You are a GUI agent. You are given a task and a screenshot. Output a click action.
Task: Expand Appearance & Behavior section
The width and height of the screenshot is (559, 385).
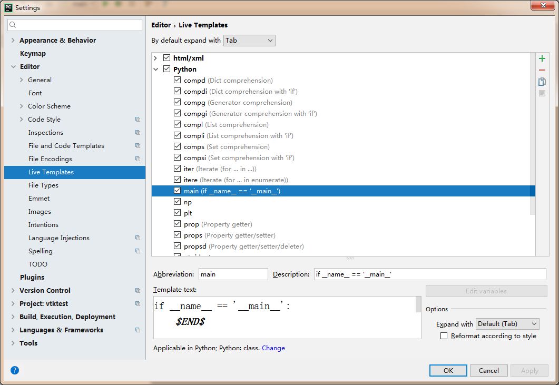13,40
